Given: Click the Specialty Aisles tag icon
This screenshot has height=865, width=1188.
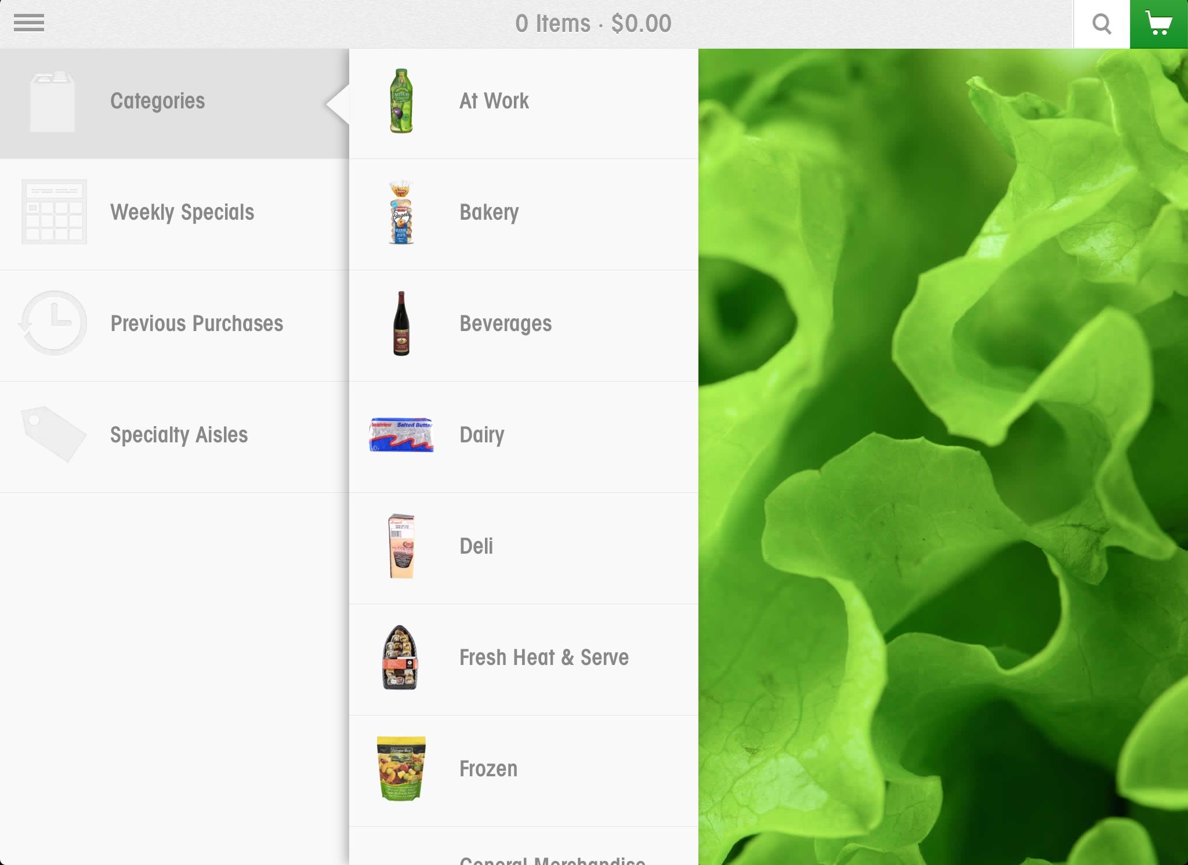Looking at the screenshot, I should [x=53, y=434].
